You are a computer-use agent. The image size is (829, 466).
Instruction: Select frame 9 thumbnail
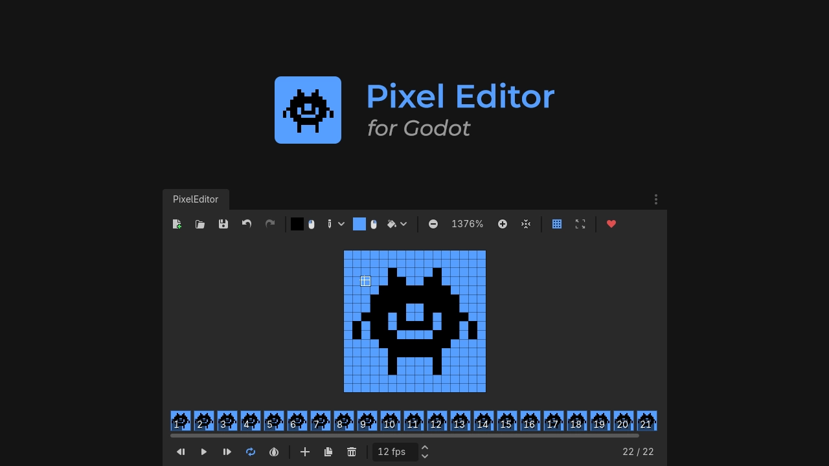367,421
